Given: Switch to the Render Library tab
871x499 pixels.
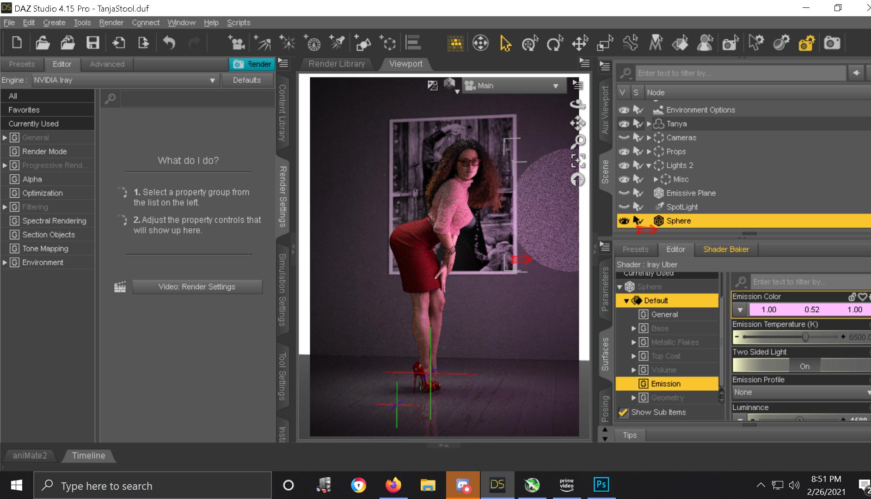Looking at the screenshot, I should (337, 64).
